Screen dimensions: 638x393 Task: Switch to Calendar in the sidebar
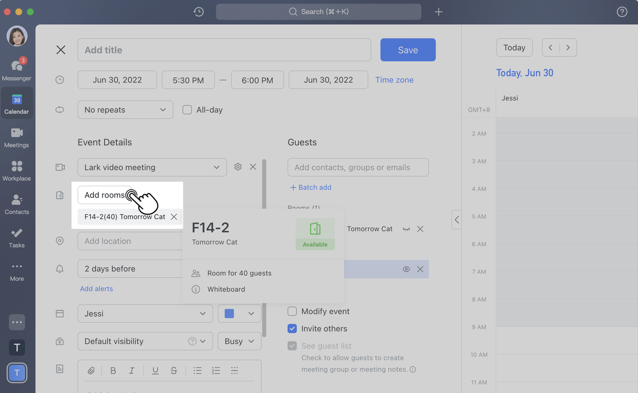pyautogui.click(x=16, y=103)
